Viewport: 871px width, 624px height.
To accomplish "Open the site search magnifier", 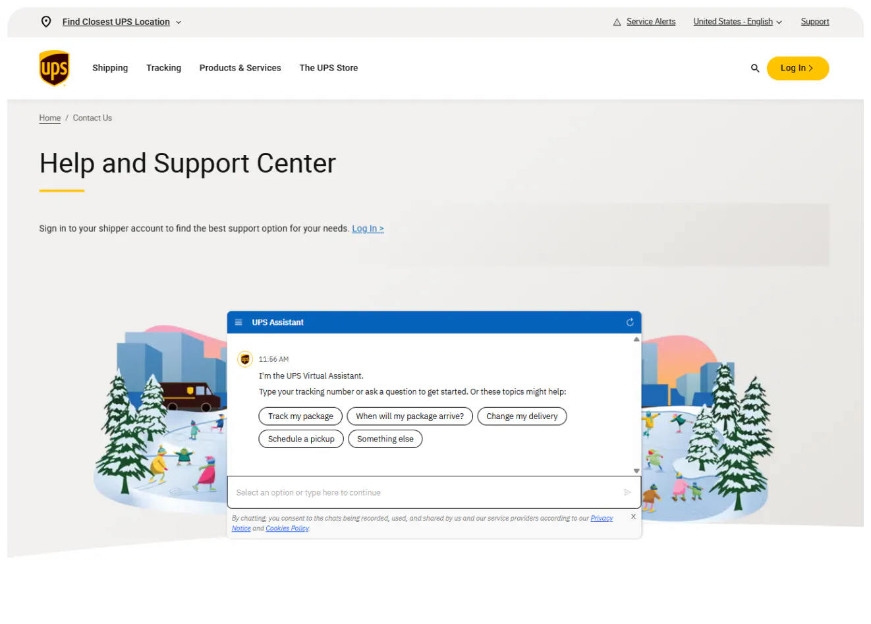I will 755,68.
